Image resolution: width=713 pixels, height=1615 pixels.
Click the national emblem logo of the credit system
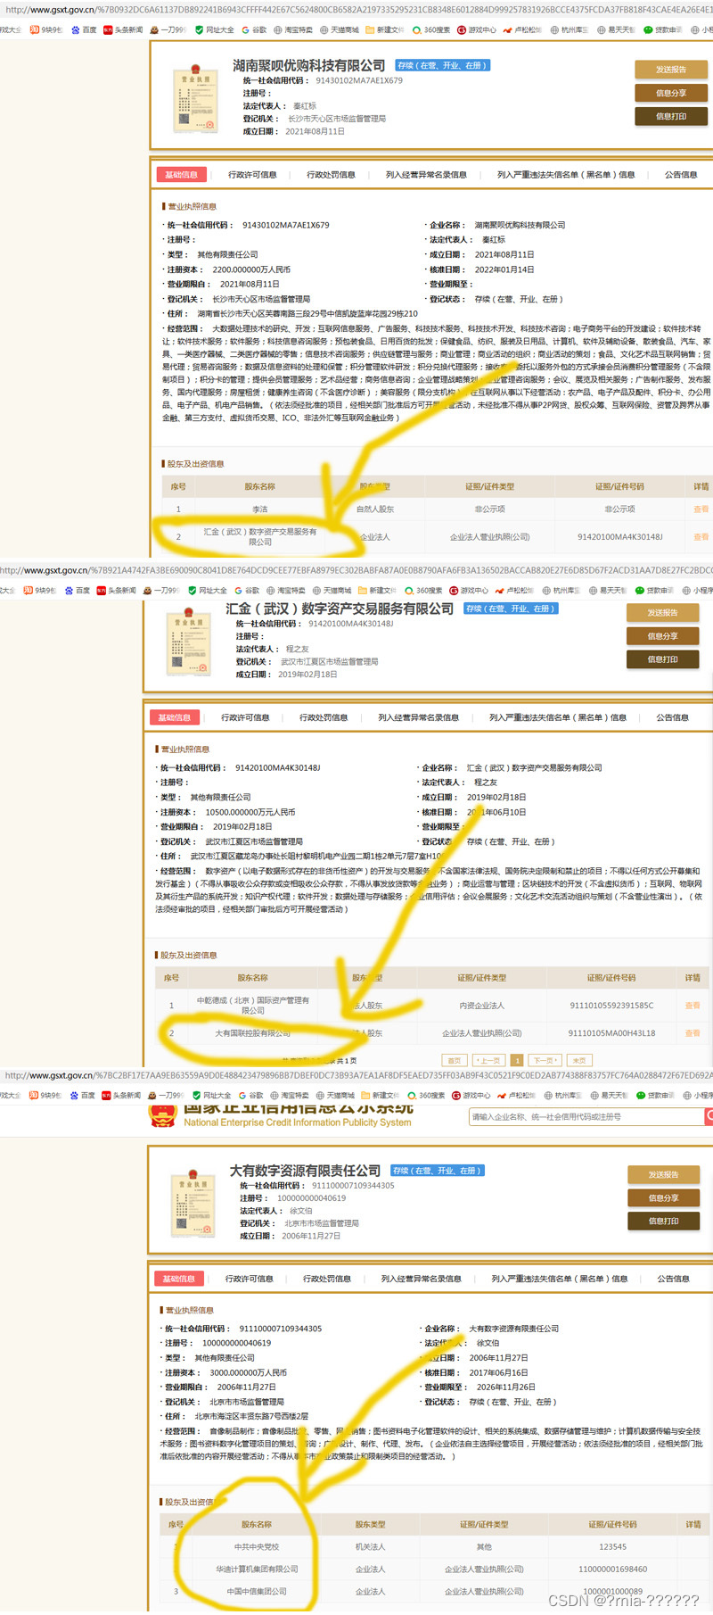pos(162,1115)
